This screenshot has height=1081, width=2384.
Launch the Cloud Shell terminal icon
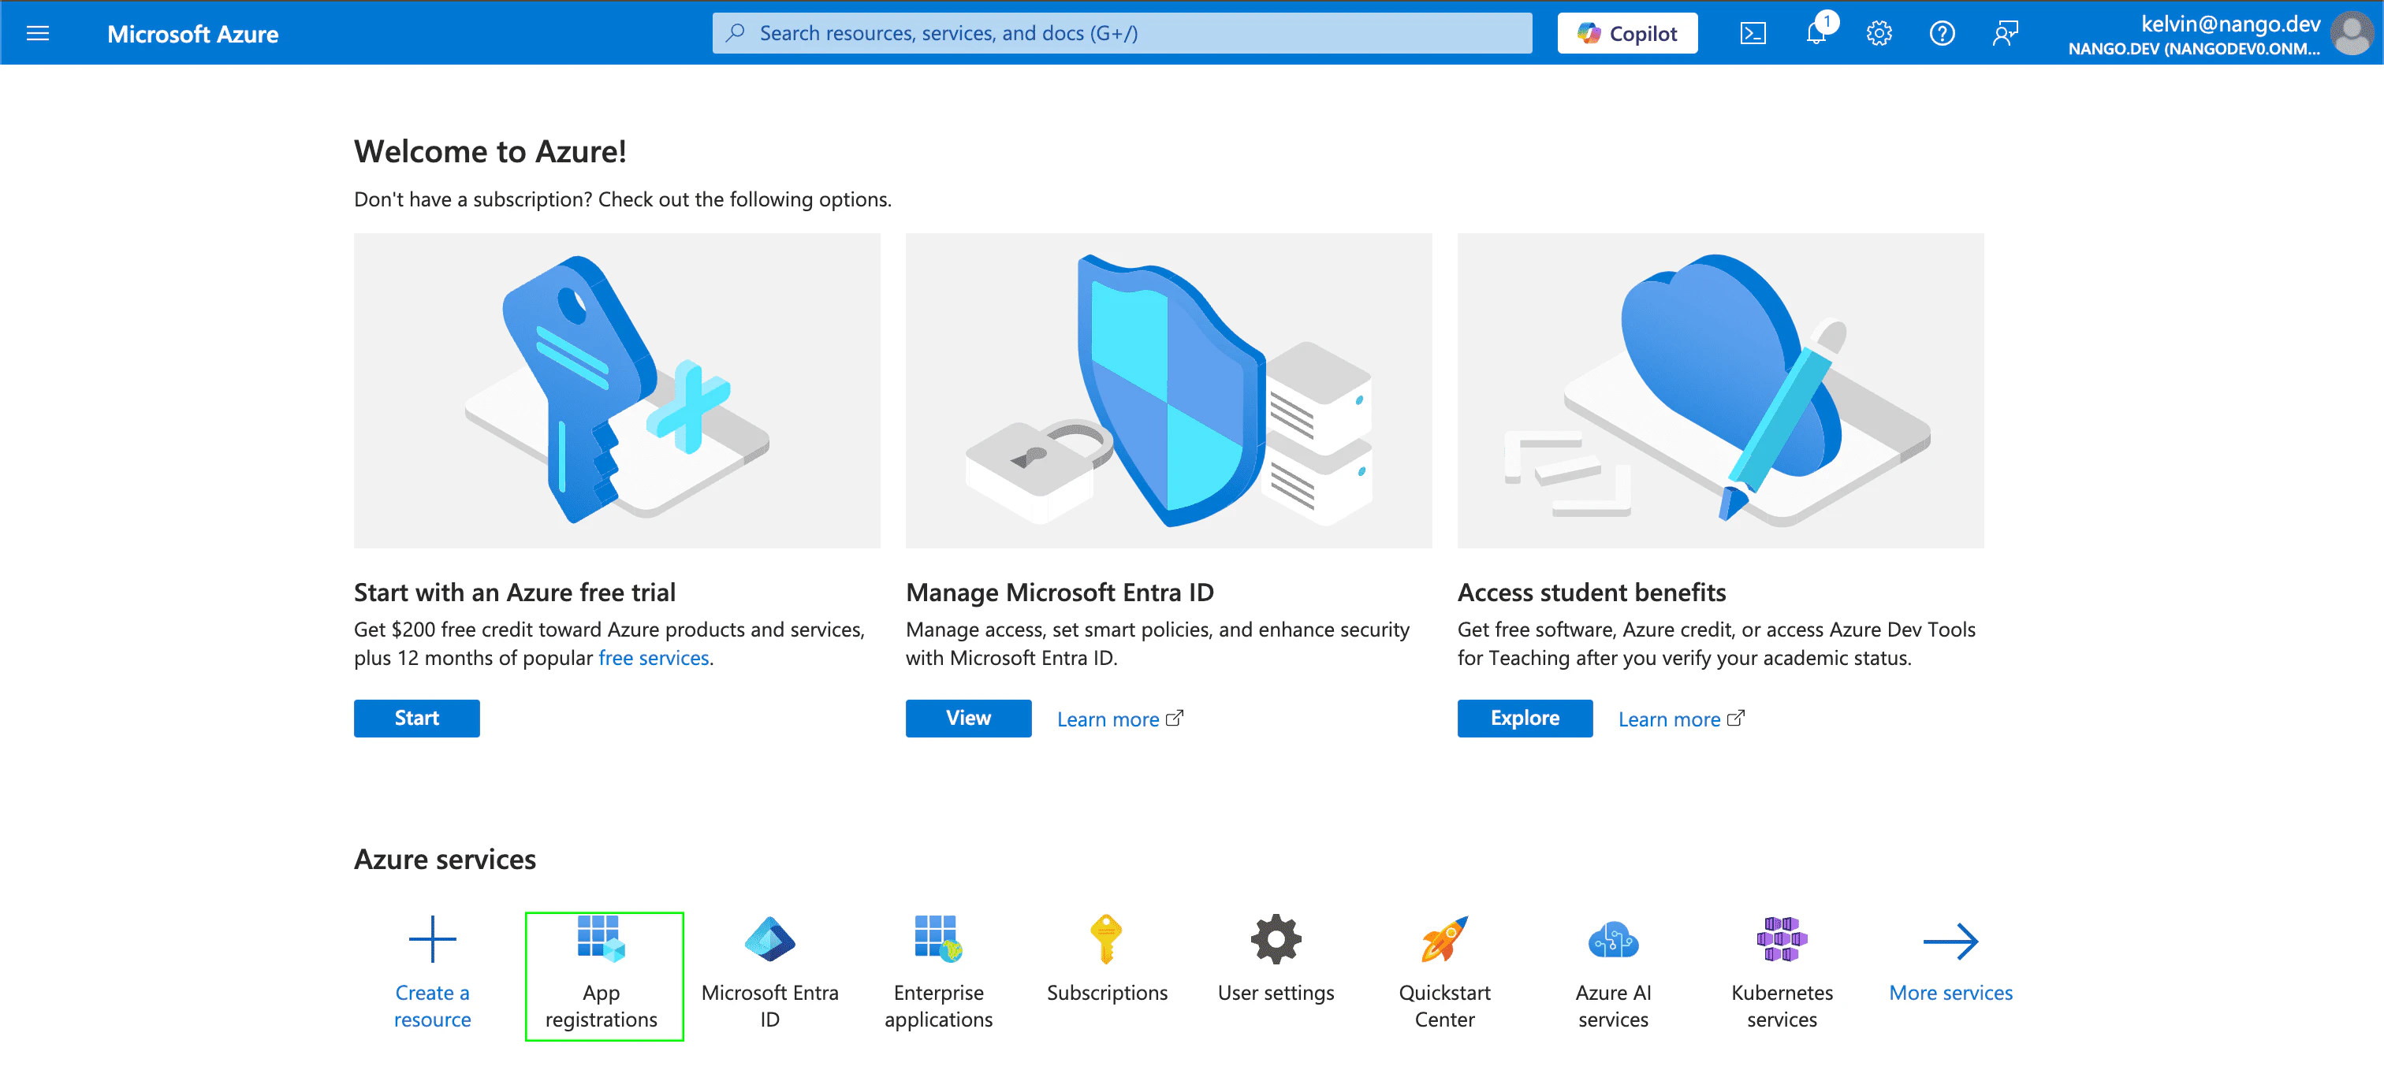[x=1753, y=33]
